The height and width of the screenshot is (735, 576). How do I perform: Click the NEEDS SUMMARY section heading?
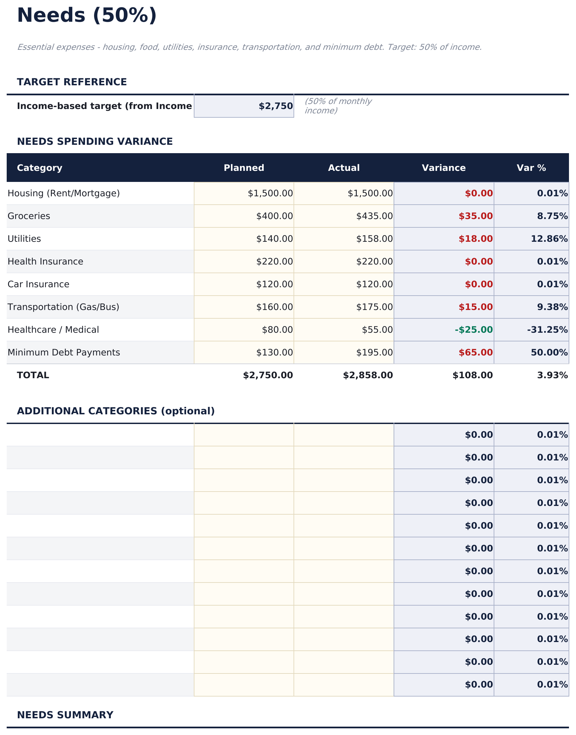(x=65, y=715)
